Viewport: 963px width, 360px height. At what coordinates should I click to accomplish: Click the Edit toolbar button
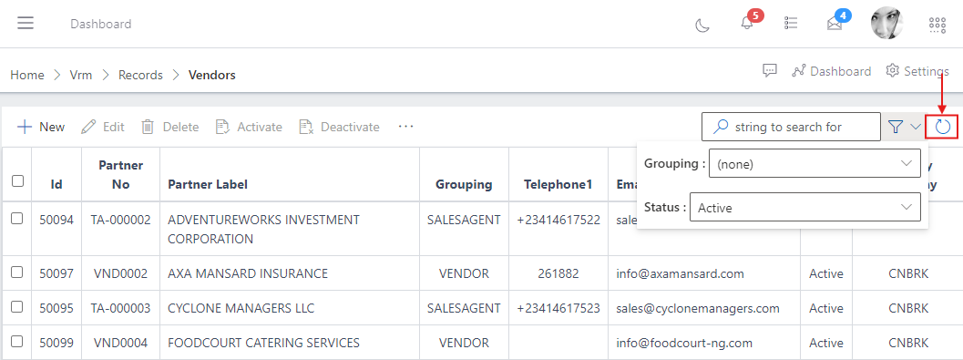[103, 128]
